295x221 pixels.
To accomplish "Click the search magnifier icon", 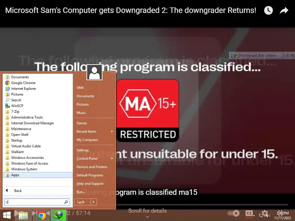I will coord(66,202).
